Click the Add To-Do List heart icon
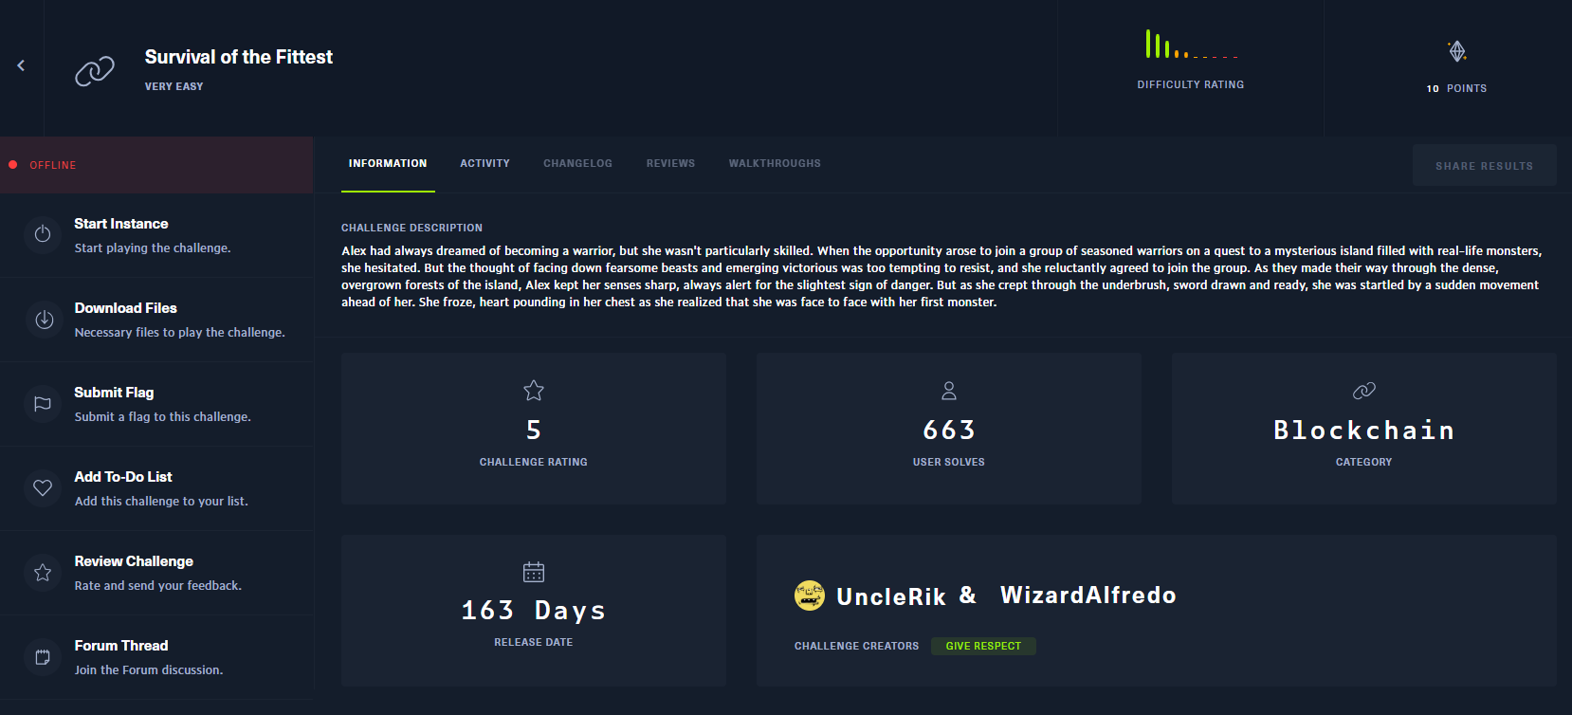Viewport: 1572px width, 715px height. (43, 487)
